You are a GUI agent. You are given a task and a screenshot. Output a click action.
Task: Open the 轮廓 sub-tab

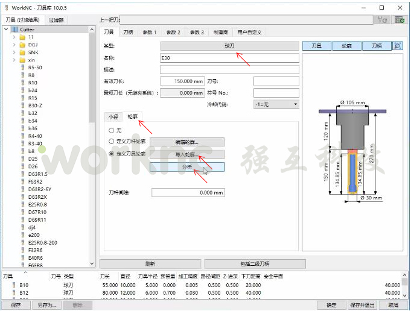point(133,116)
